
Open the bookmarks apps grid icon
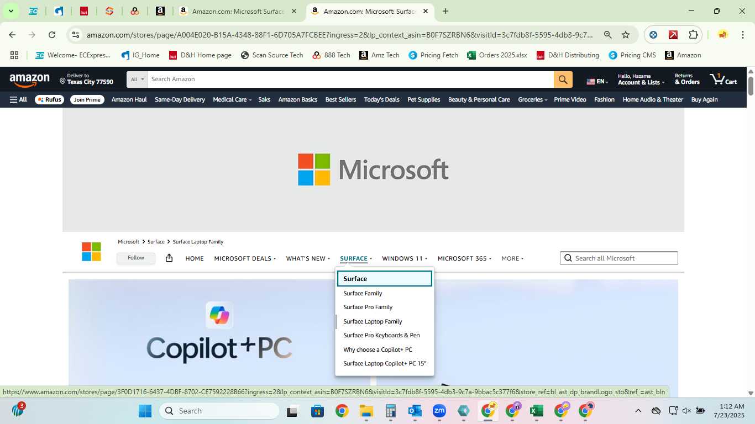14,55
